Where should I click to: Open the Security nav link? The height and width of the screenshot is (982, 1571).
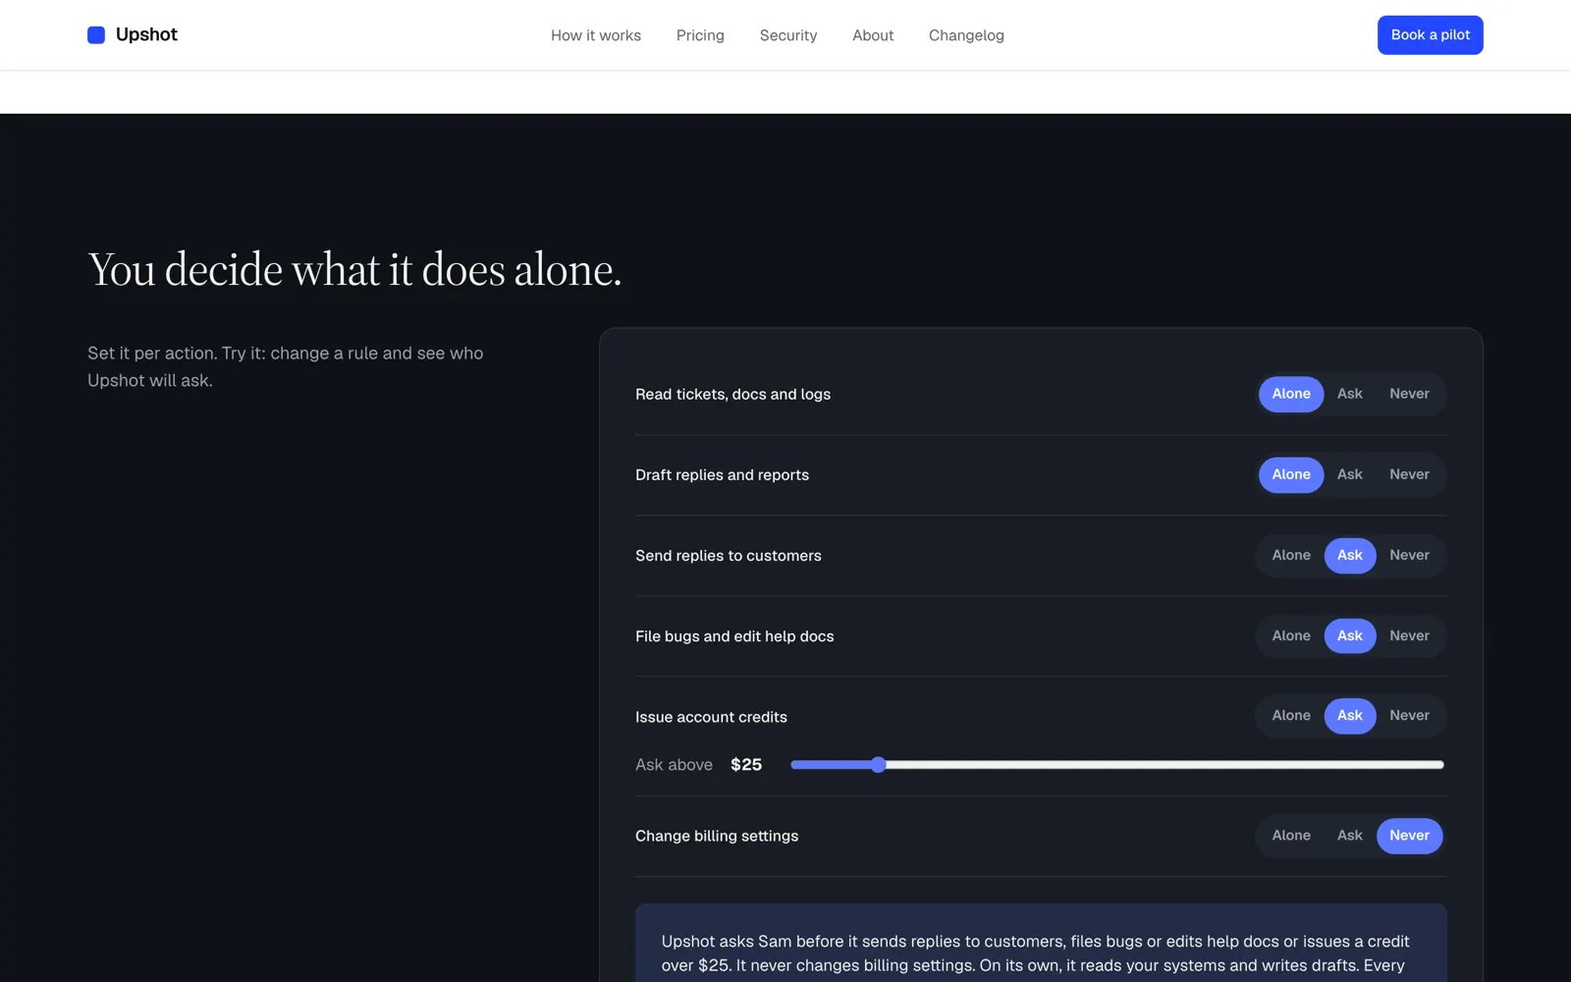click(x=788, y=35)
